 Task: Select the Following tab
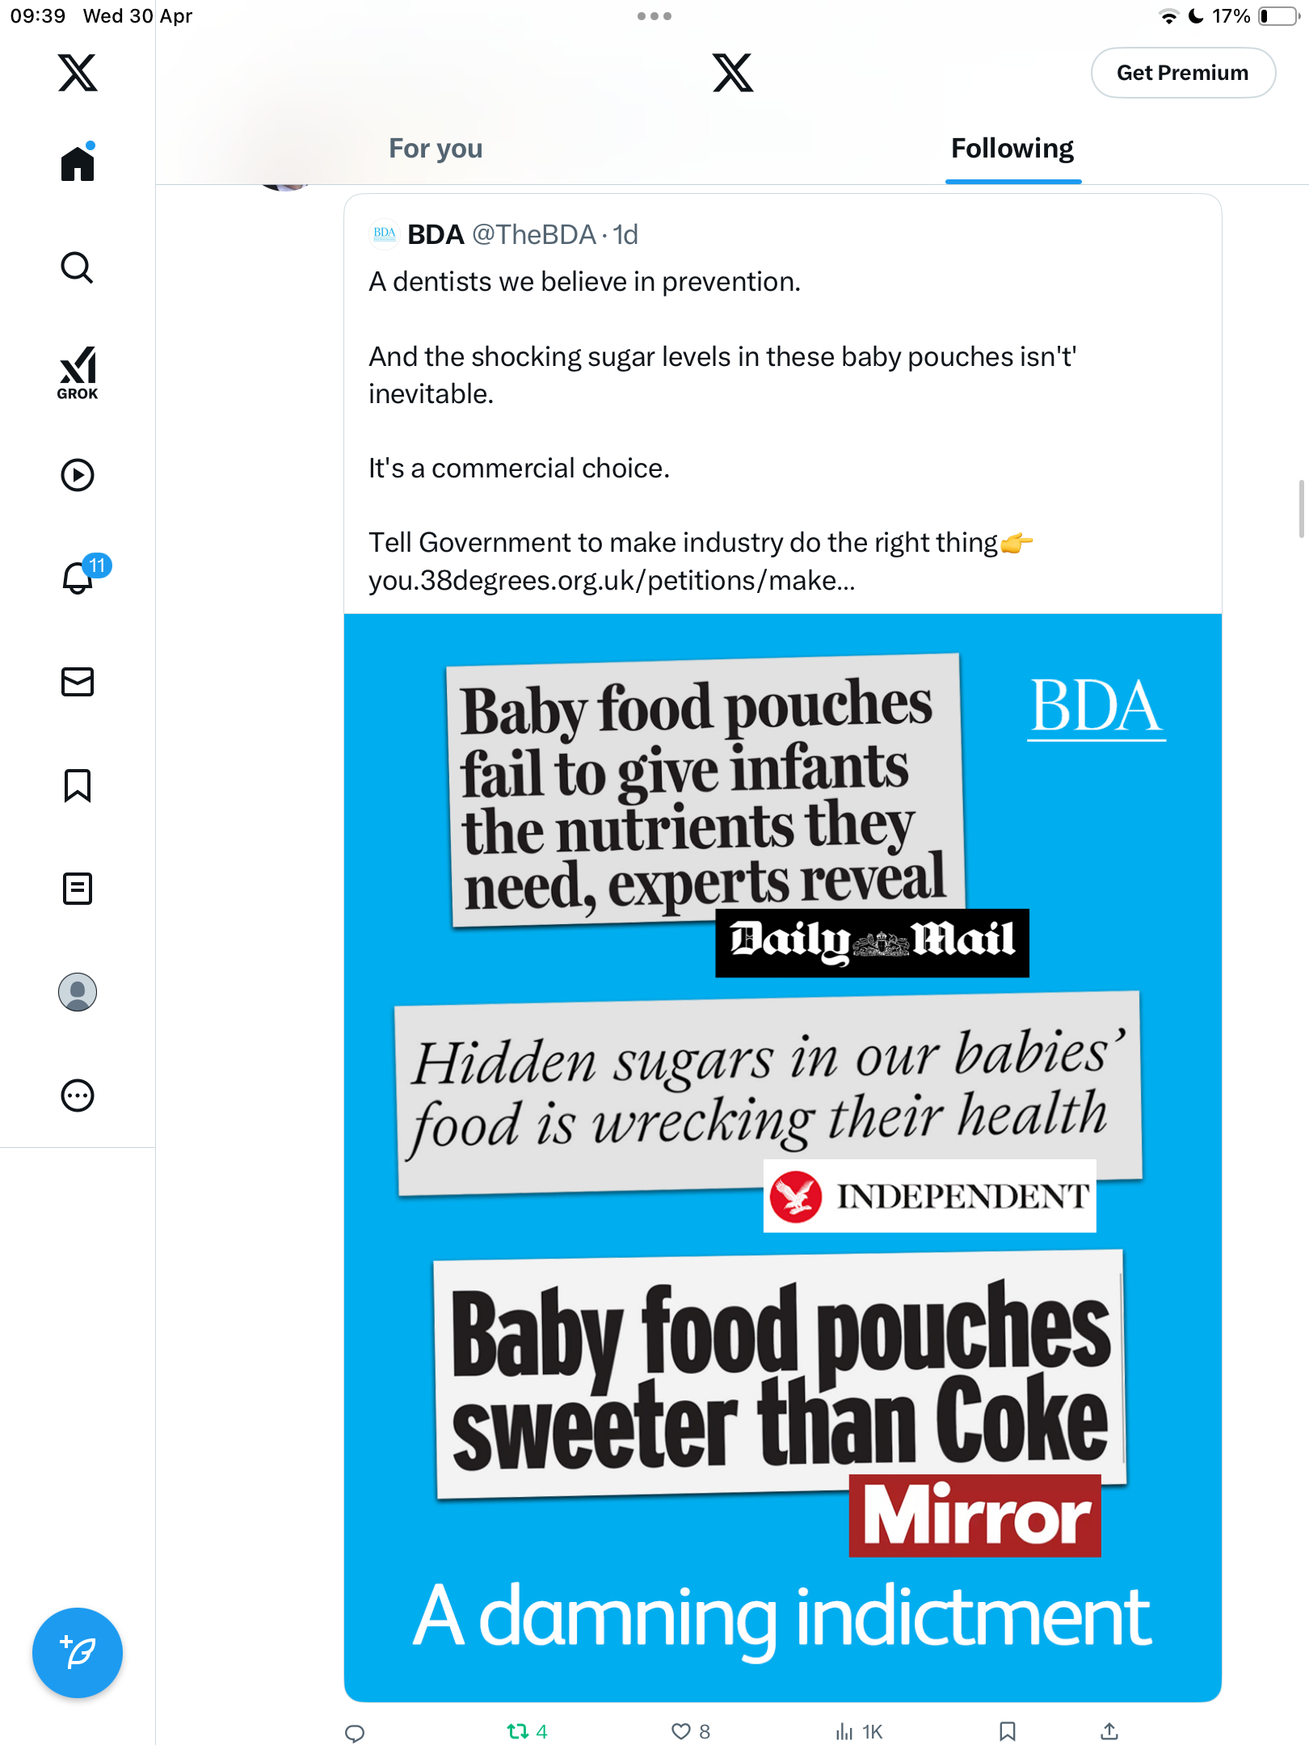click(1012, 149)
